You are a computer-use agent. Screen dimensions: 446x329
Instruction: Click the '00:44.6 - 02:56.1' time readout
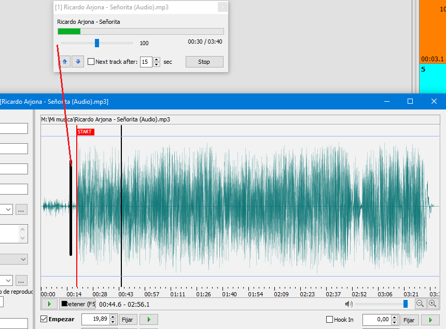[124, 305]
